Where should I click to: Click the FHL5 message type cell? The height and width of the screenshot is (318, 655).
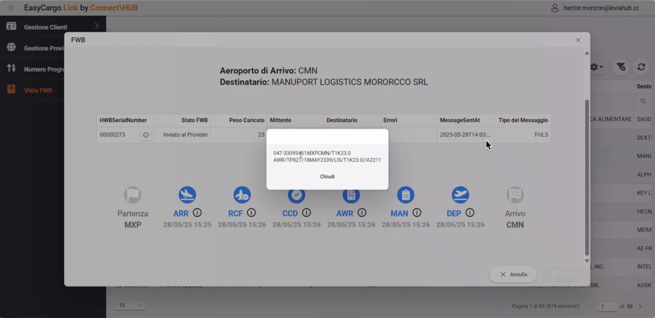coord(522,135)
